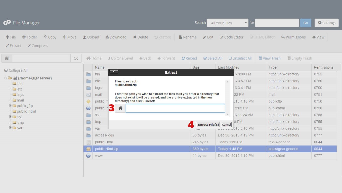Viewport: 342px width, 193px height.
Task: Reload the file list
Action: coord(189,58)
